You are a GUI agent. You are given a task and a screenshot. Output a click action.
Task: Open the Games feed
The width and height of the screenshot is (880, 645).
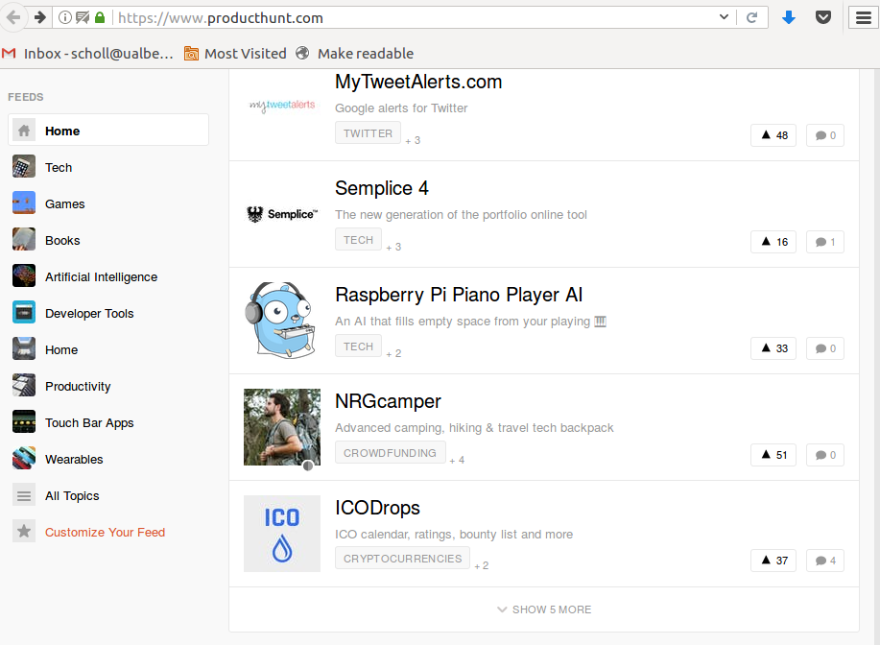pyautogui.click(x=64, y=203)
